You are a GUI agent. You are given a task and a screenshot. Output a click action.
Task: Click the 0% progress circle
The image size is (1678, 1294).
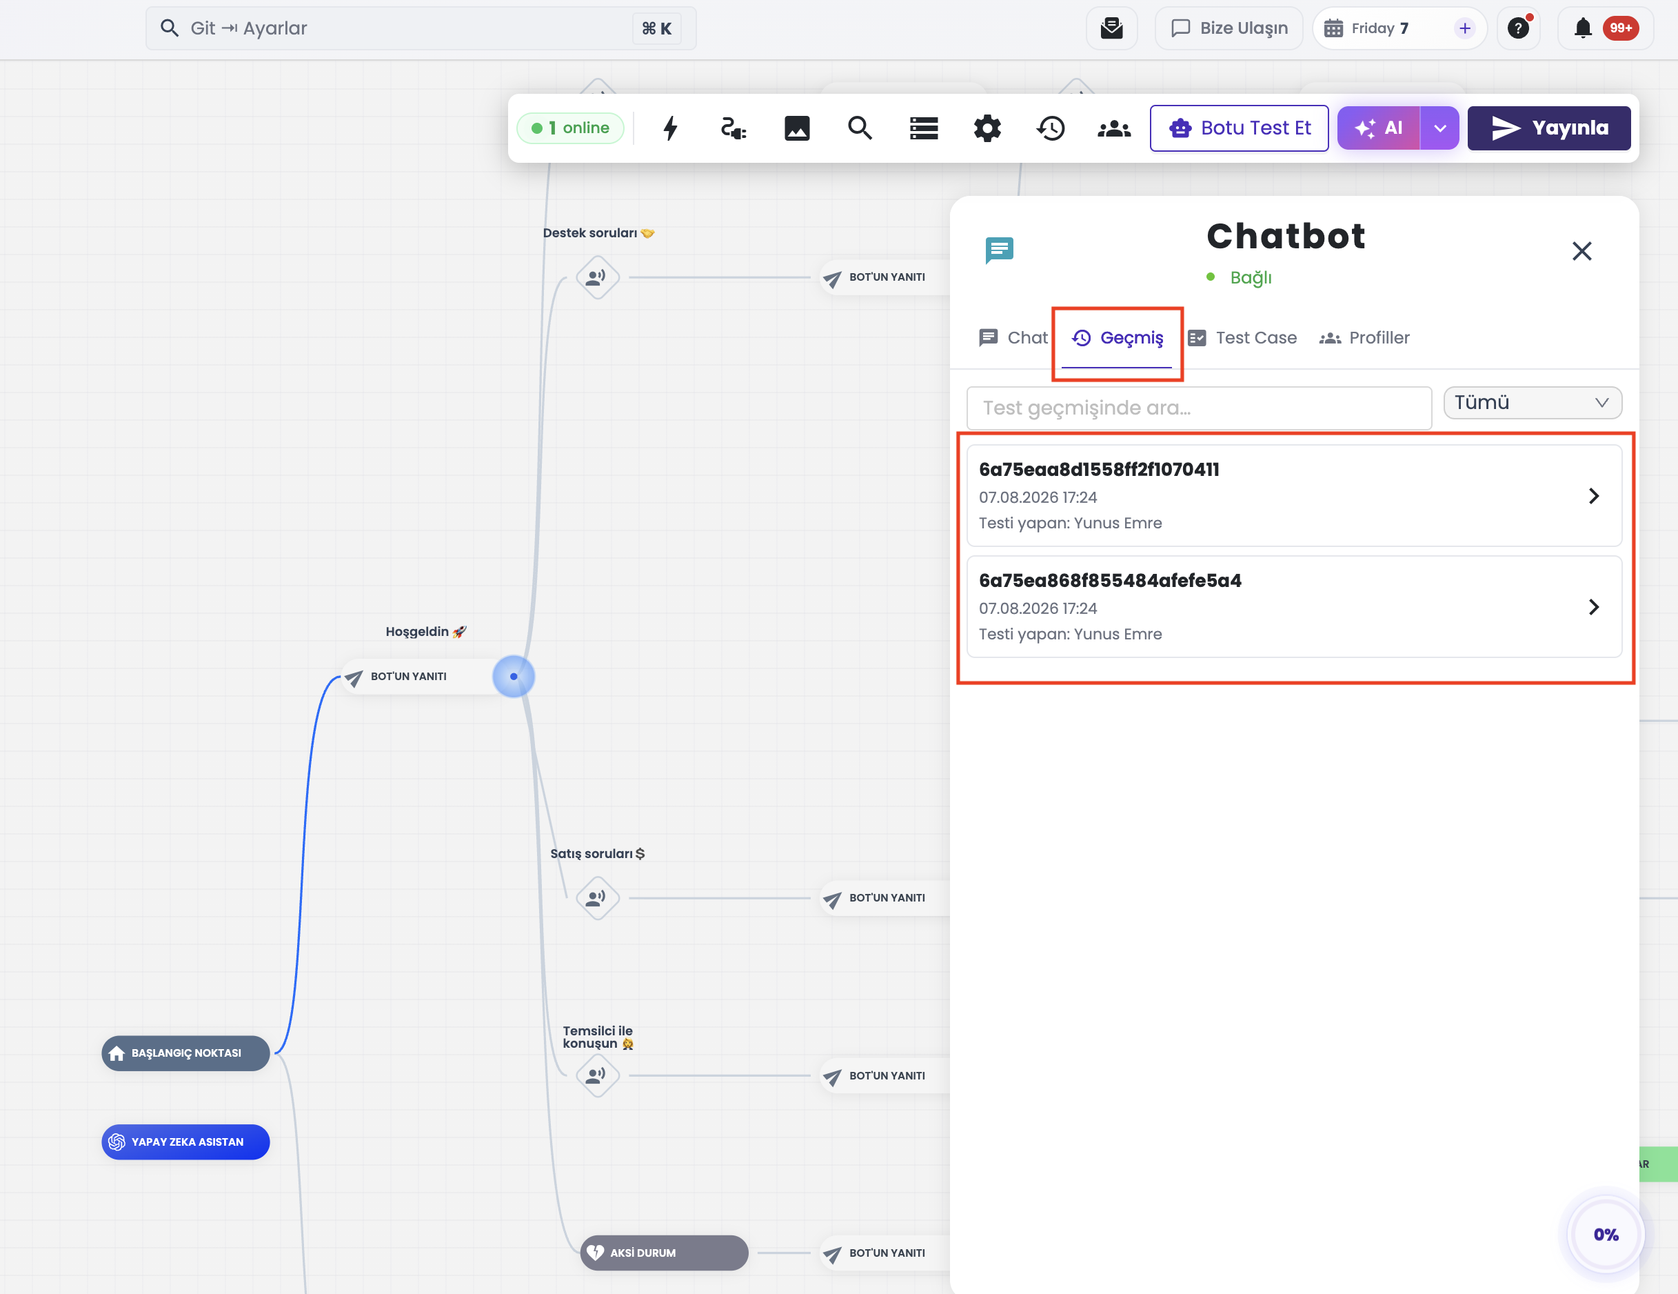(1605, 1234)
